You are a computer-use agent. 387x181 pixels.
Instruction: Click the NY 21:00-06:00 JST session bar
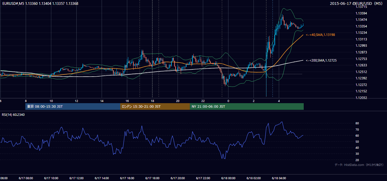pyautogui.click(x=247, y=106)
